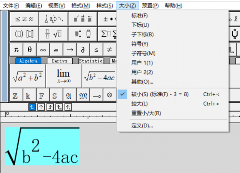The image size is (240, 173).
Task: Insert the Fraktur A symbol
Action: tap(70, 95)
